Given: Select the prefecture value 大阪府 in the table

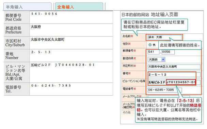Looking at the screenshot, I should pyautogui.click(x=36, y=27).
